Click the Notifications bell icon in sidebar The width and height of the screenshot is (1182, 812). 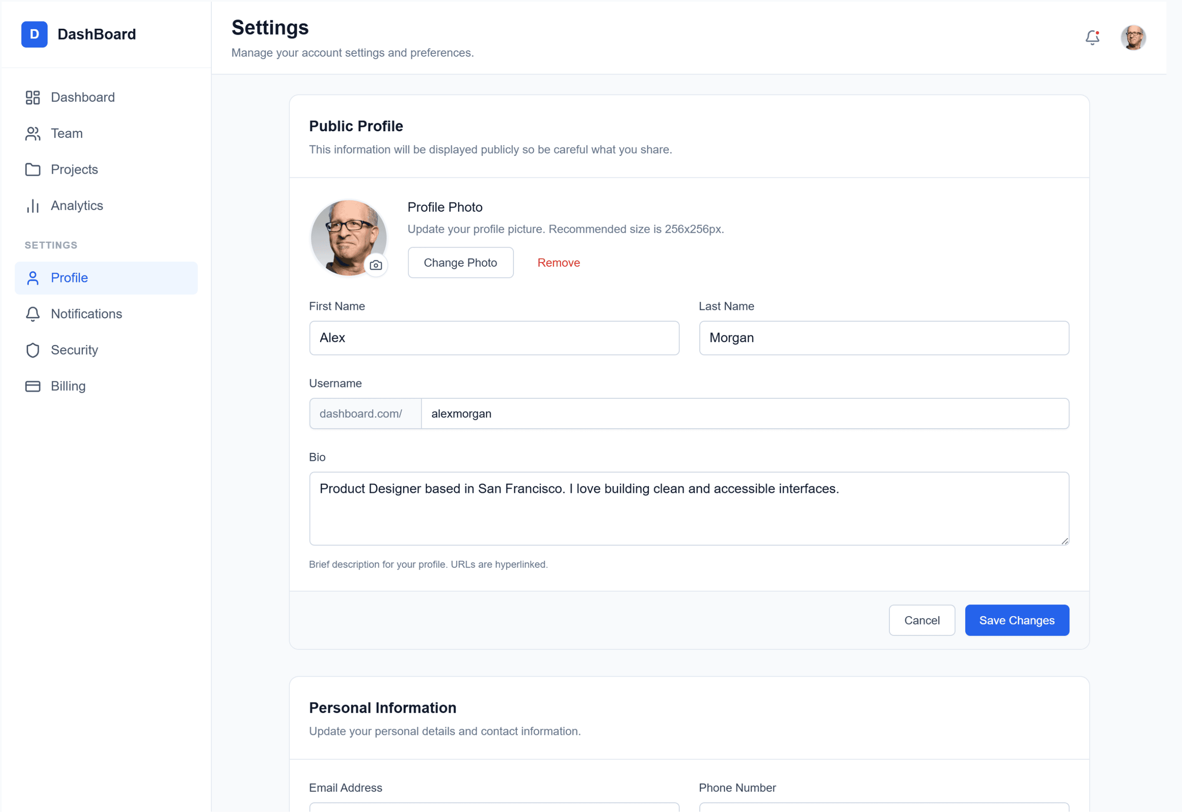(x=33, y=314)
